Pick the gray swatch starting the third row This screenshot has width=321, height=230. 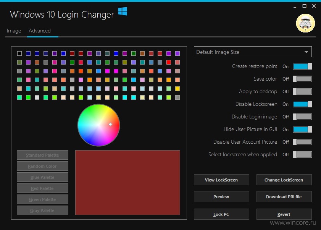click(19, 71)
